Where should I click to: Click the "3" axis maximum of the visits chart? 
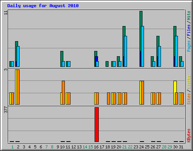(6, 69)
